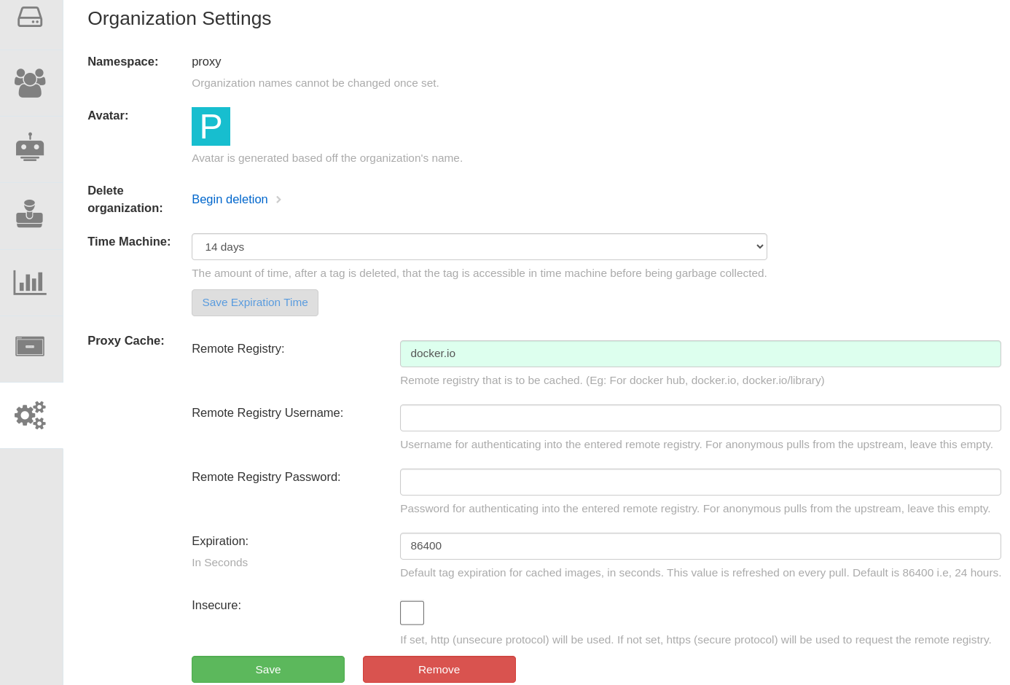Screen dimensions: 1010x685
Task: Click the red Remove button
Action: tap(439, 670)
